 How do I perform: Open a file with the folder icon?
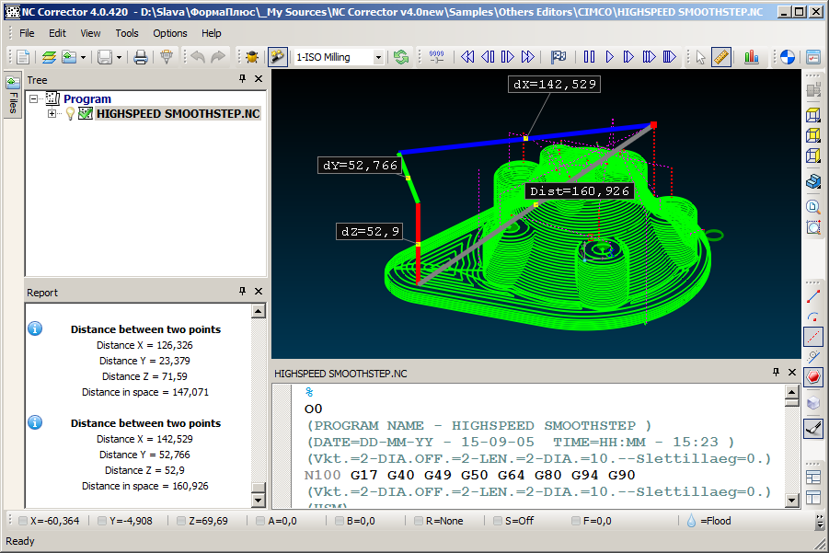coord(69,56)
